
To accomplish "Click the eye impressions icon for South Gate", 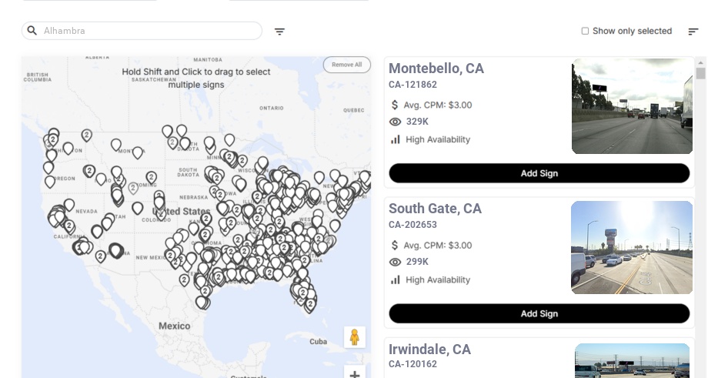I will pyautogui.click(x=396, y=262).
